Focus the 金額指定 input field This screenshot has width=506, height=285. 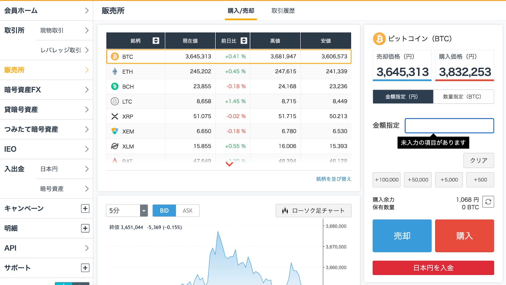tap(449, 126)
